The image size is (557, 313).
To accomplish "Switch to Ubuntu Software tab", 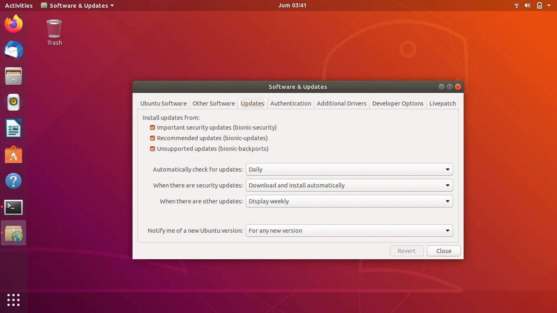I will 164,104.
